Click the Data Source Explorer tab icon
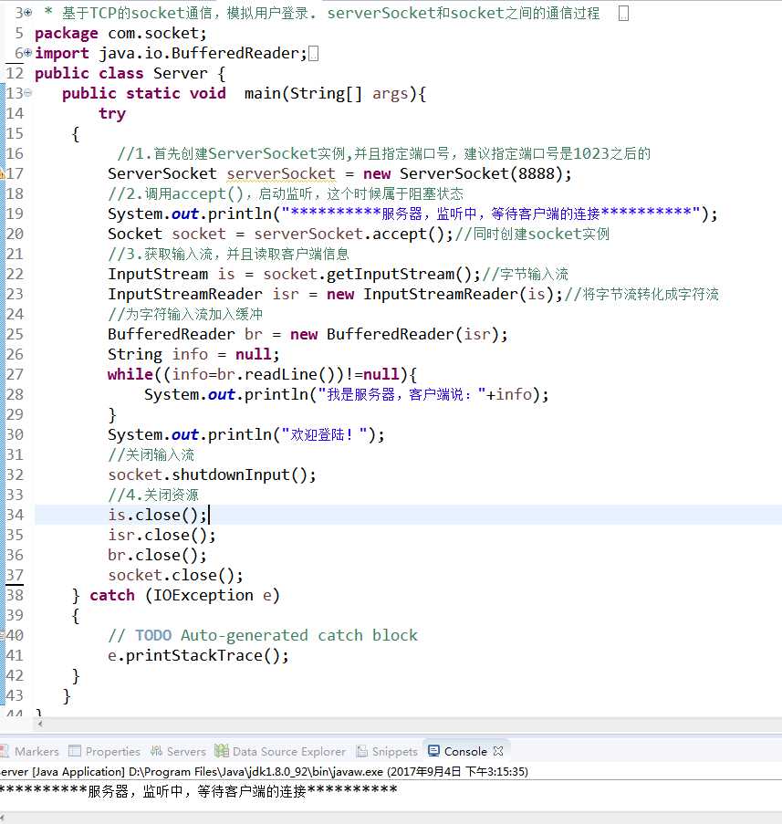Viewport: 782px width, 824px height. (221, 751)
